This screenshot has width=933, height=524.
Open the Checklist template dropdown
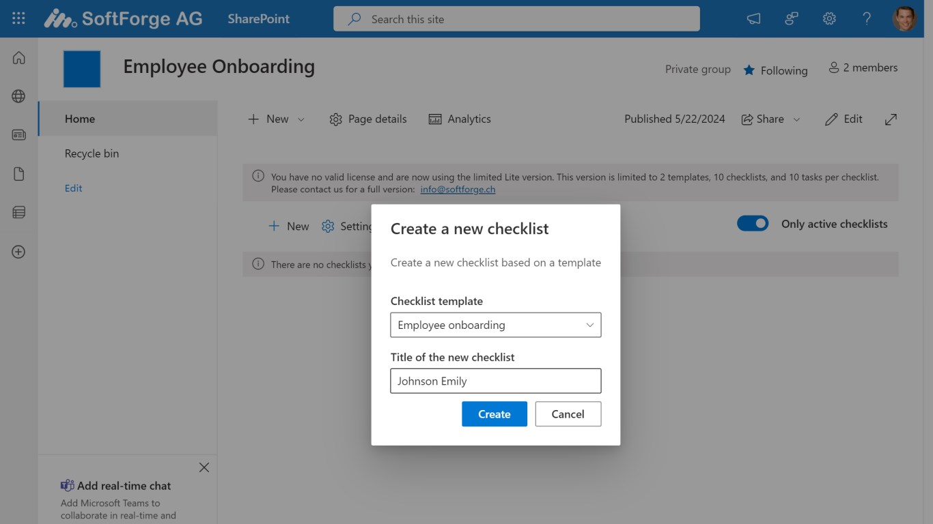point(495,325)
